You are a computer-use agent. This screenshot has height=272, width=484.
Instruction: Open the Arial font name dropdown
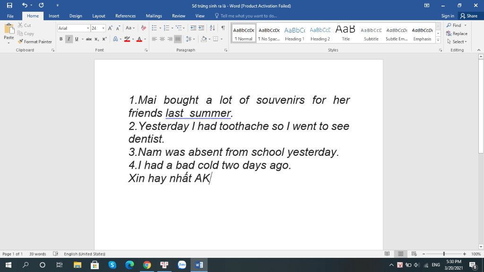[x=87, y=28]
